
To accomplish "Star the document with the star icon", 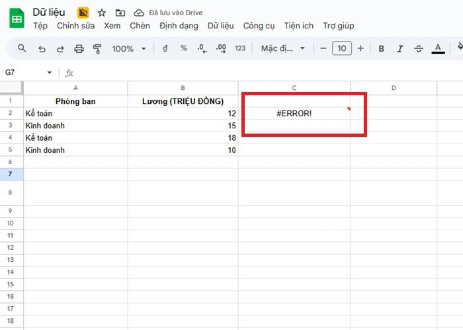I will [101, 13].
